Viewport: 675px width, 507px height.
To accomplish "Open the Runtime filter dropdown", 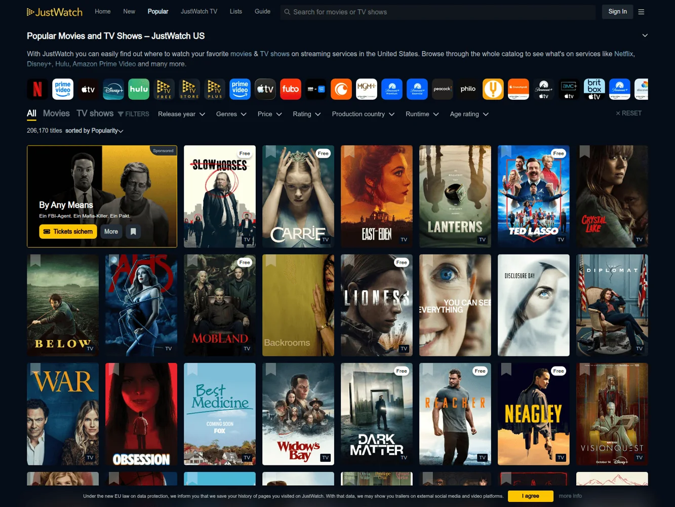I will 422,114.
